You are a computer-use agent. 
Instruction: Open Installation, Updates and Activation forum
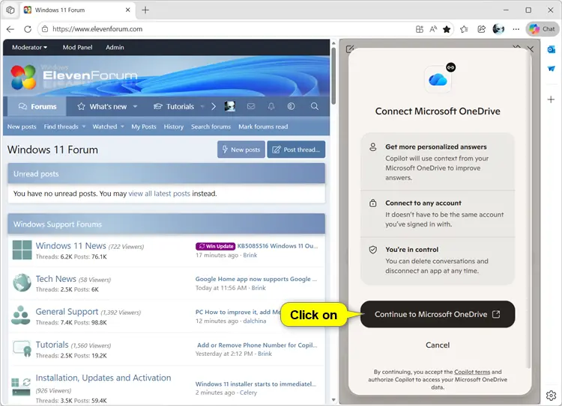103,378
